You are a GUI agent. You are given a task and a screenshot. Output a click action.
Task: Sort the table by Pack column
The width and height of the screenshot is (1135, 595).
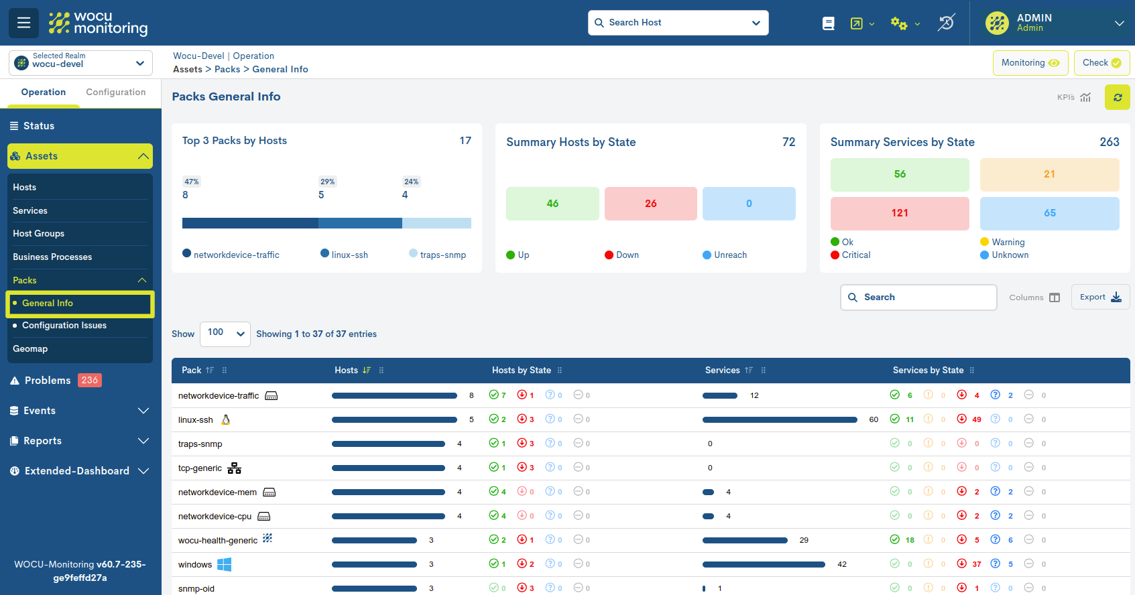click(x=210, y=370)
